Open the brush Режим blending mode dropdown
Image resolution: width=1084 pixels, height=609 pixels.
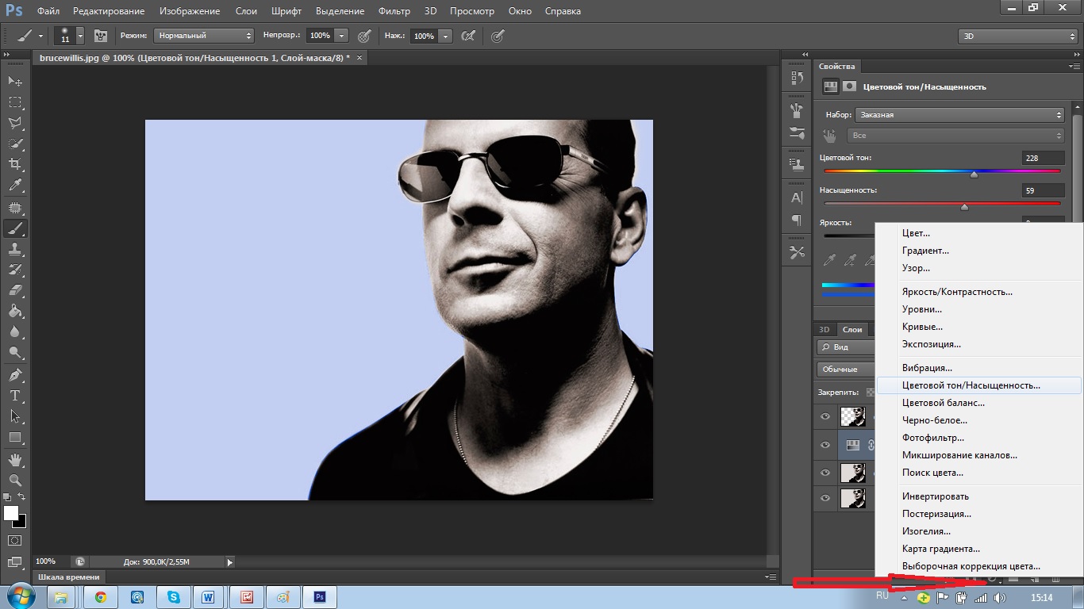[204, 36]
